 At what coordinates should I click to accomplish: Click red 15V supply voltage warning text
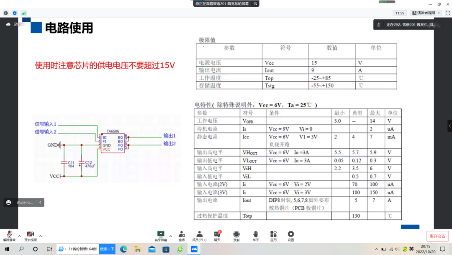(x=105, y=65)
